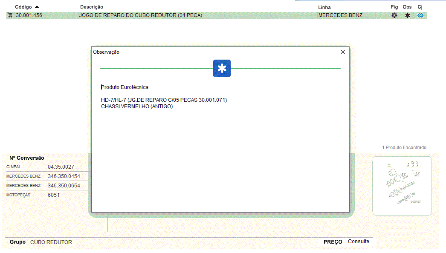Click the CUBO REDUTOR group label

tap(51, 242)
